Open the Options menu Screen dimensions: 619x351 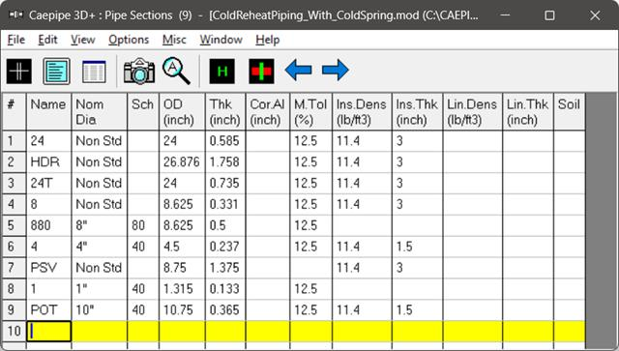(x=129, y=40)
